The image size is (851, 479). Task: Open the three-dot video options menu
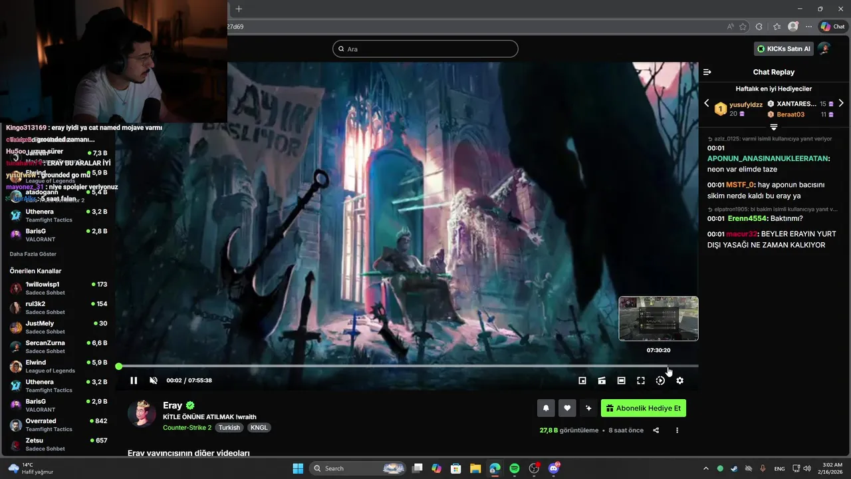point(677,430)
